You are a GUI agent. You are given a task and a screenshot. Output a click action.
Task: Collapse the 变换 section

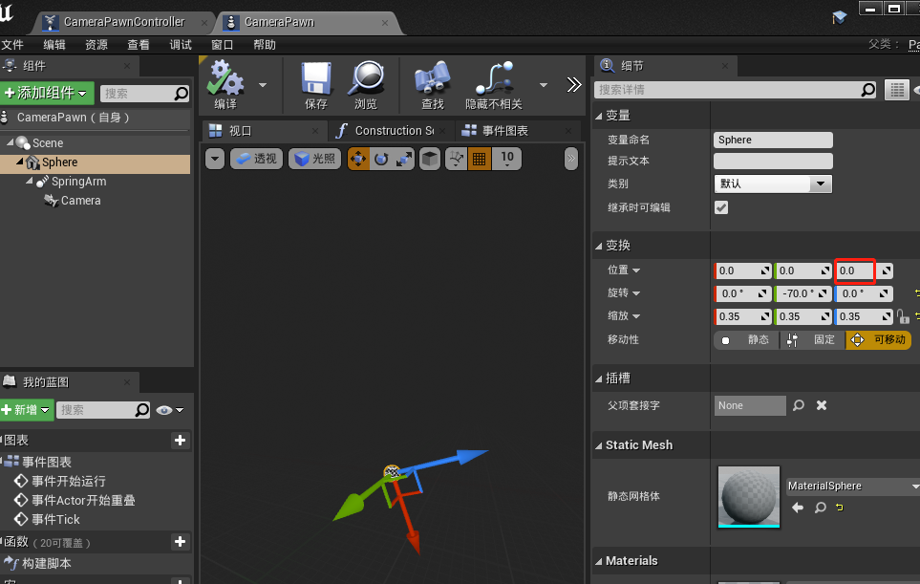598,246
